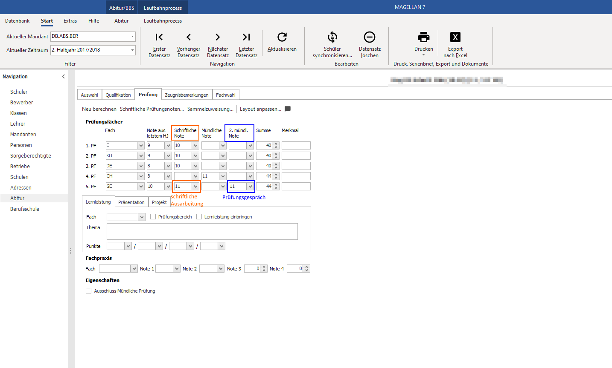Click the comment icon beside Layout anpassen
The image size is (612, 368).
click(x=288, y=109)
